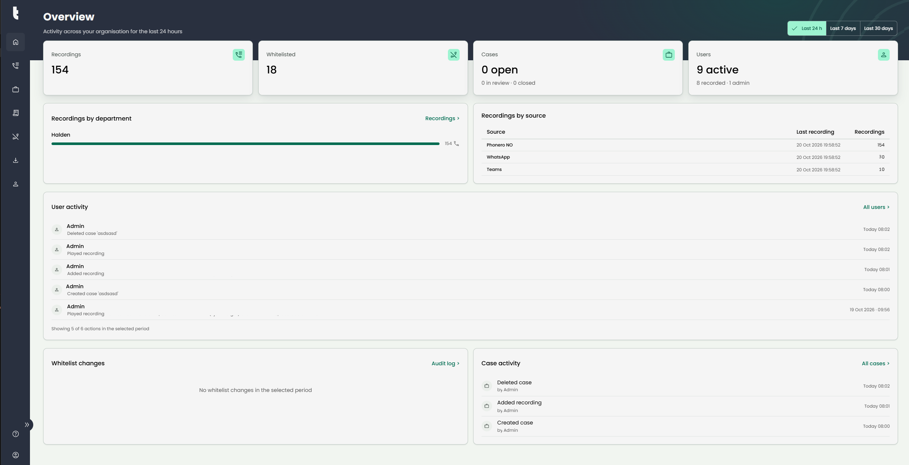
Task: Switch to Last 7 days period
Action: [843, 28]
